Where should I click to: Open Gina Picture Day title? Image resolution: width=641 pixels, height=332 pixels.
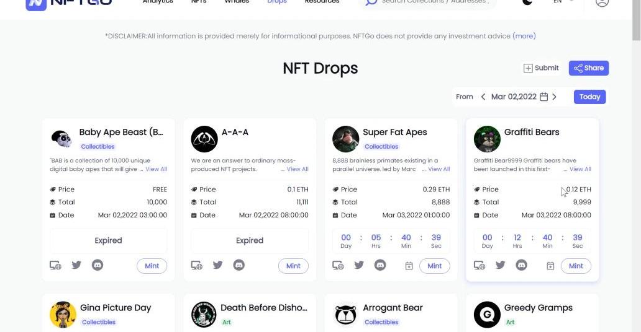[116, 308]
